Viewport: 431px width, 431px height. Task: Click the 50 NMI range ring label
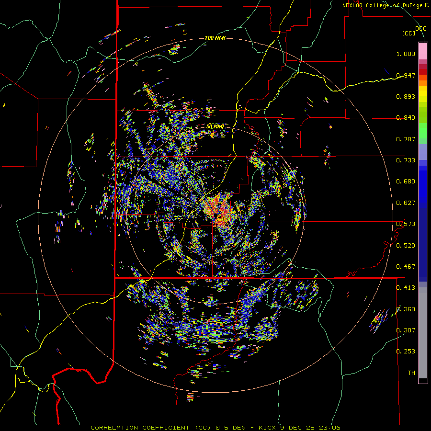(215, 126)
